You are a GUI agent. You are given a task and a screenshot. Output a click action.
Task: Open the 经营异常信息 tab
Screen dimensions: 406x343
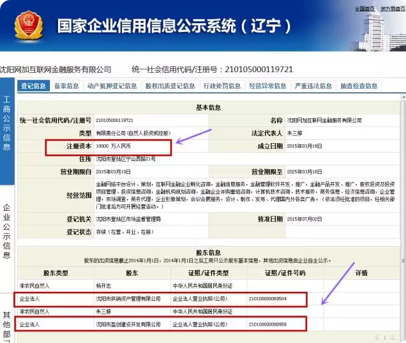coord(267,86)
